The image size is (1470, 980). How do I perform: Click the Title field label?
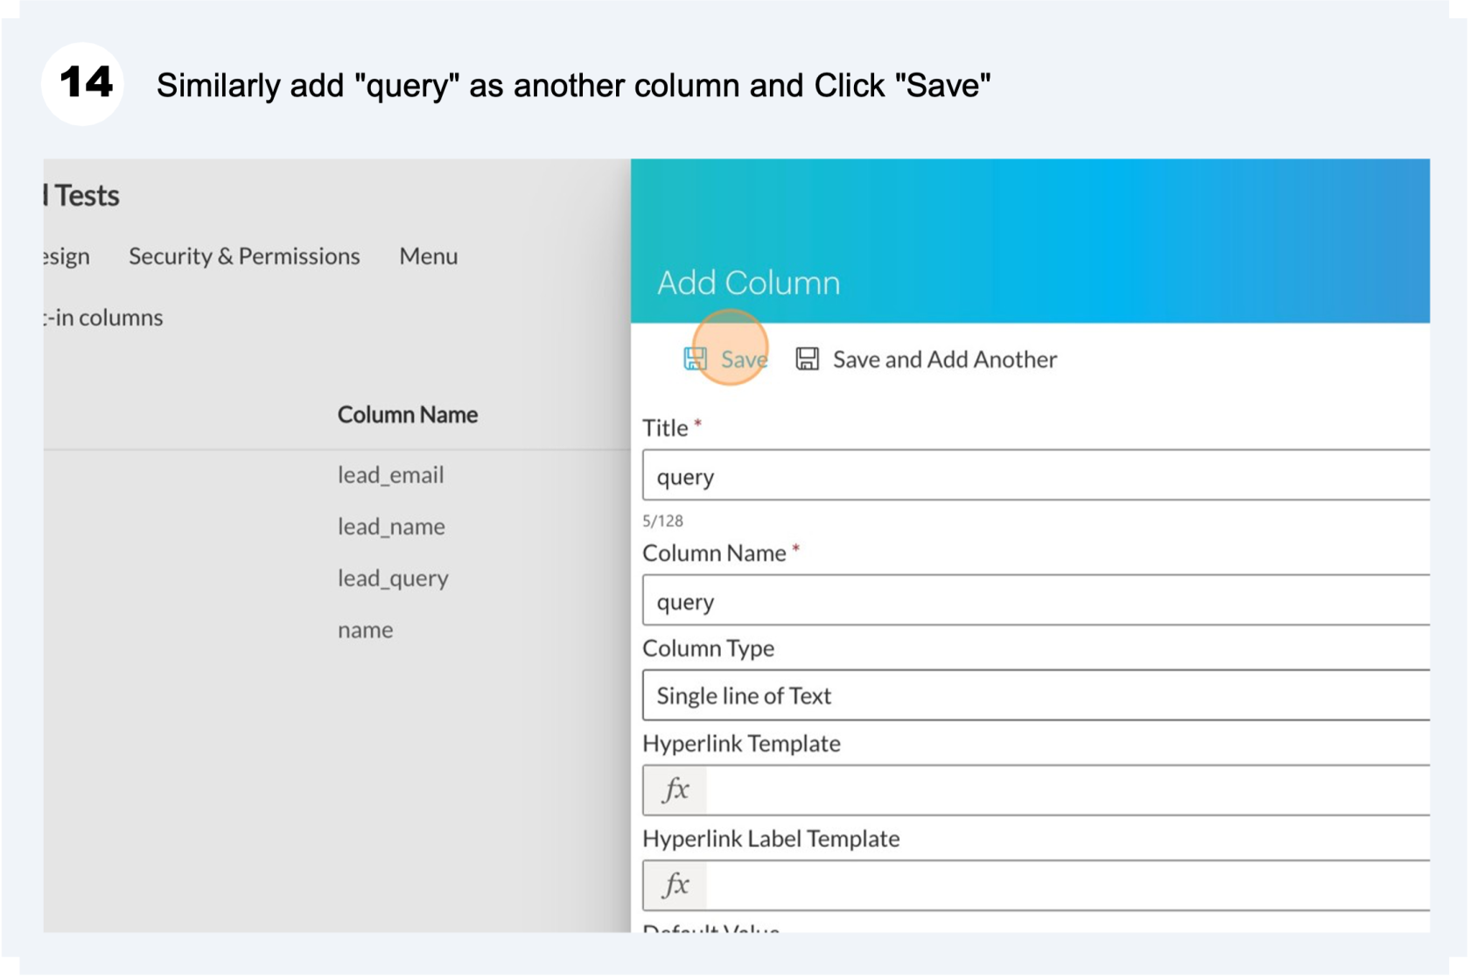(x=665, y=428)
